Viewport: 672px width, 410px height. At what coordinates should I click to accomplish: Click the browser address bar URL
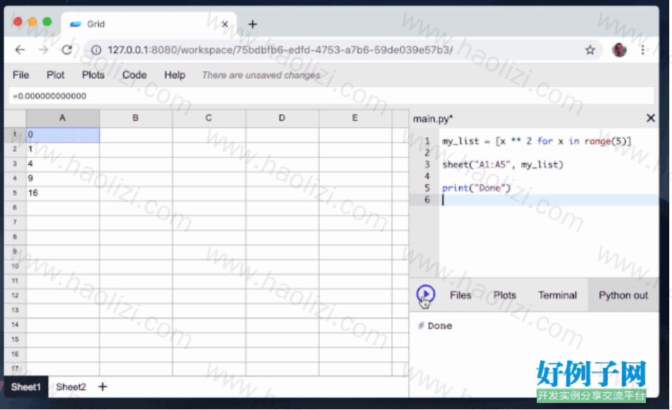280,50
